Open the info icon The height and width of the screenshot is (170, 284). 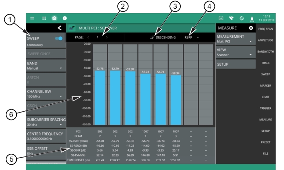[65, 18]
